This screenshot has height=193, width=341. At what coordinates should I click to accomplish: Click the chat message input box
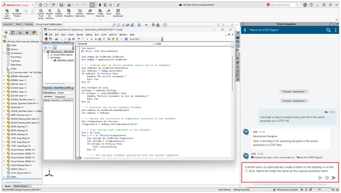click(290, 172)
